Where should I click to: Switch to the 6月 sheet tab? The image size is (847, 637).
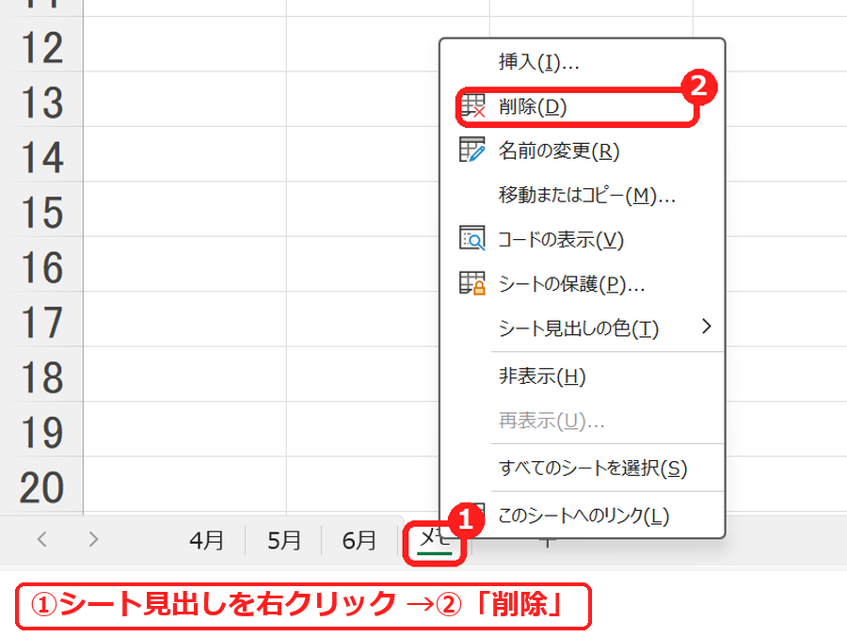(360, 540)
